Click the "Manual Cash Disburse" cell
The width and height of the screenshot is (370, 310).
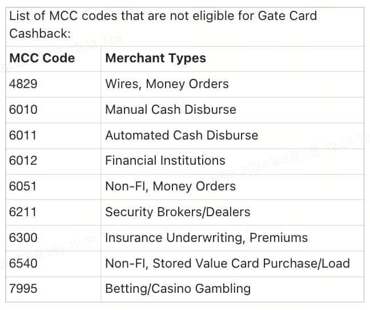tap(170, 110)
